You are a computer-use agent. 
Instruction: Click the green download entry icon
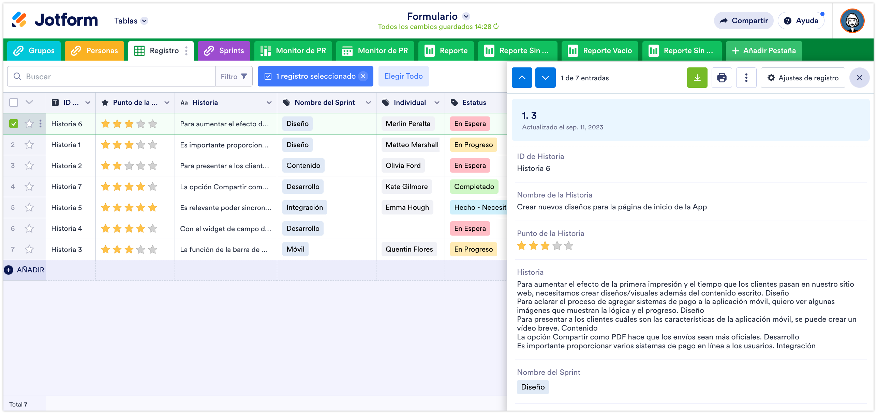point(697,78)
